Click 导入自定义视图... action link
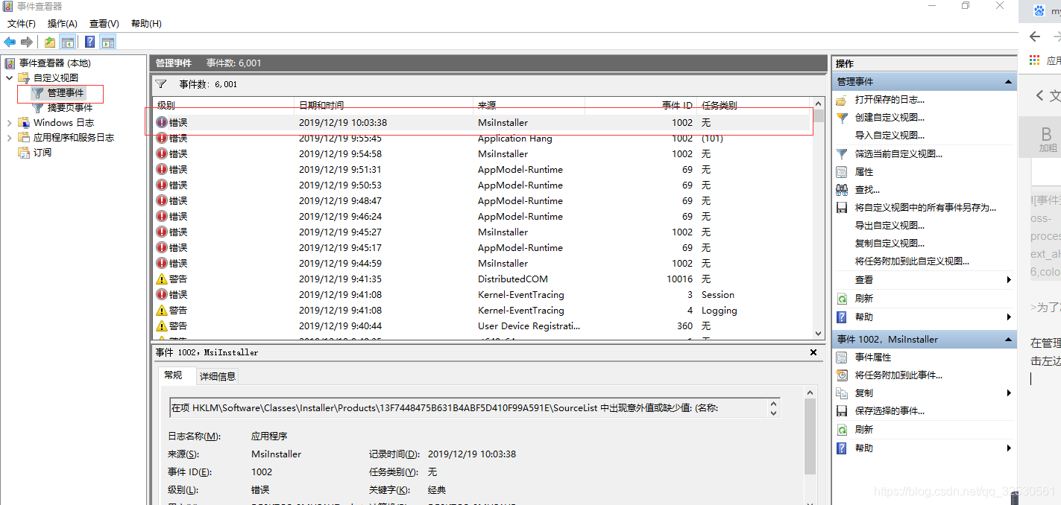 click(890, 136)
